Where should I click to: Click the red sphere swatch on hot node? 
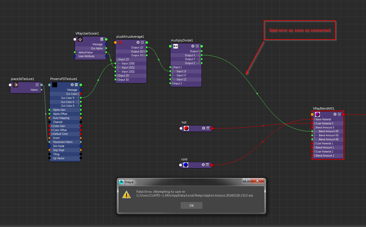coord(186,128)
